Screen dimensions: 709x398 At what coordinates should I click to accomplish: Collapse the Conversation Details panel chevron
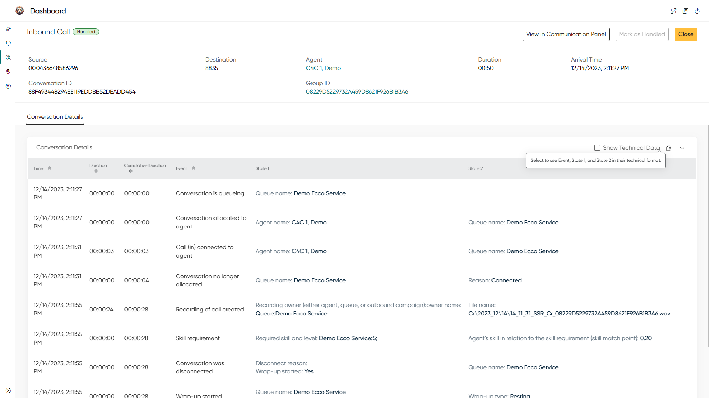(x=682, y=148)
